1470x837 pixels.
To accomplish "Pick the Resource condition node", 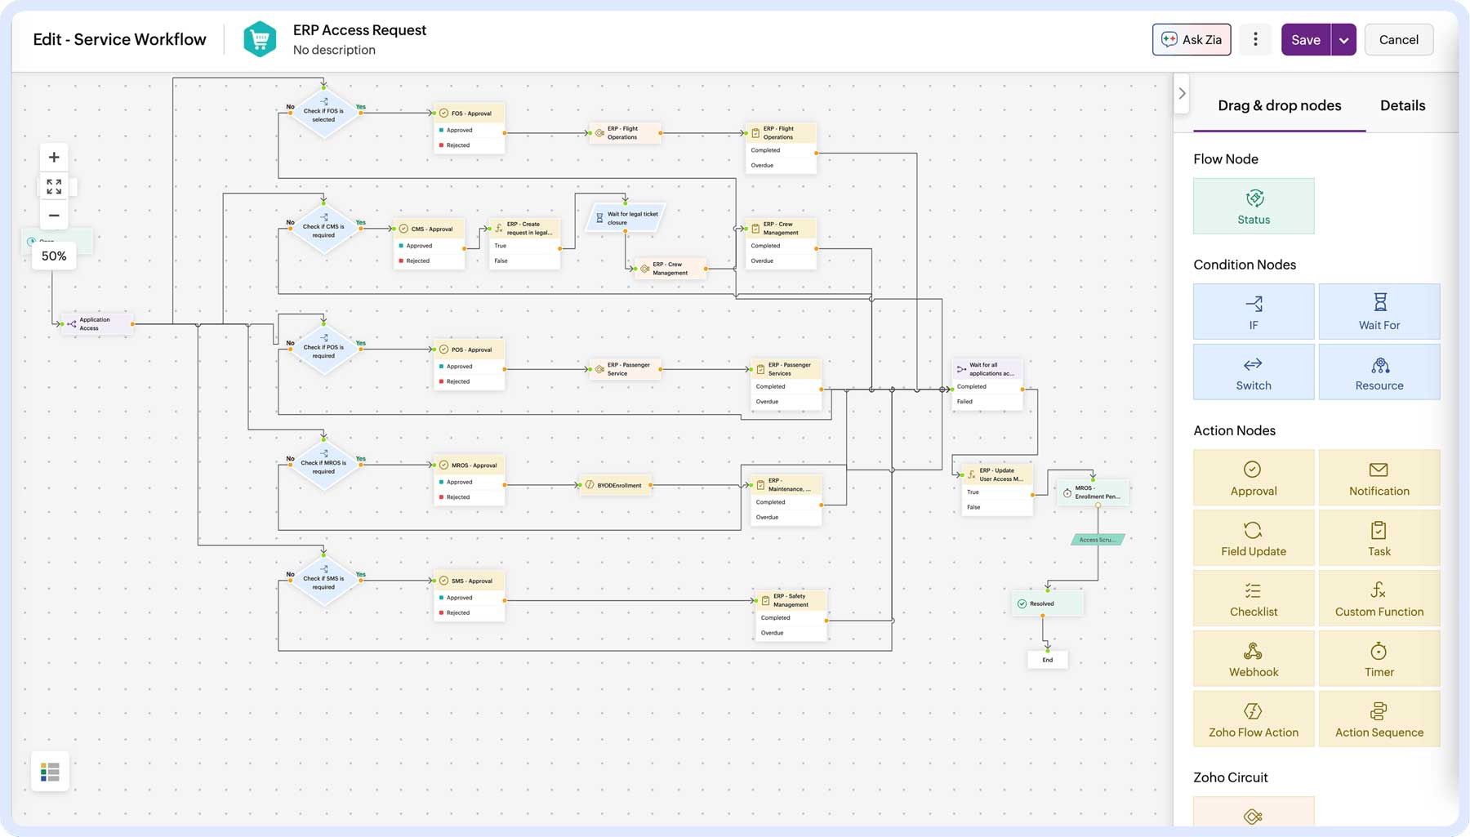I will point(1379,372).
